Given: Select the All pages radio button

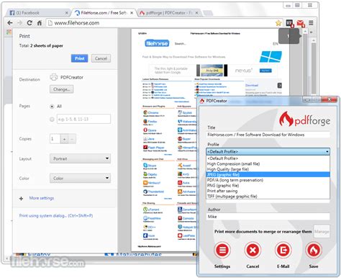Looking at the screenshot, I should click(x=52, y=107).
